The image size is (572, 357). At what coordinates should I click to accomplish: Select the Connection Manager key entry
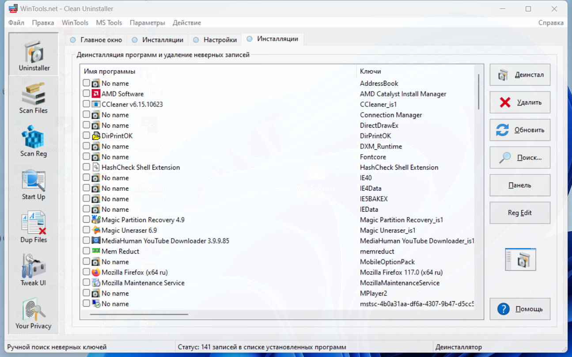(391, 115)
